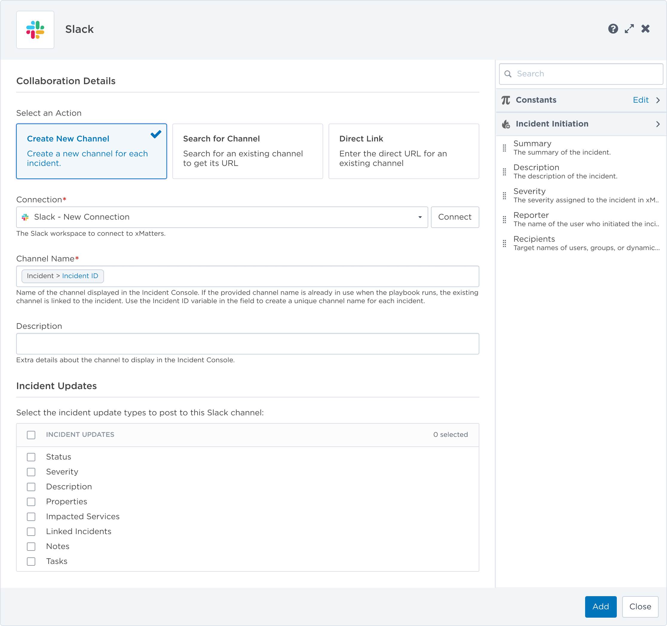Focus the variables Search field
This screenshot has width=667, height=626.
581,74
